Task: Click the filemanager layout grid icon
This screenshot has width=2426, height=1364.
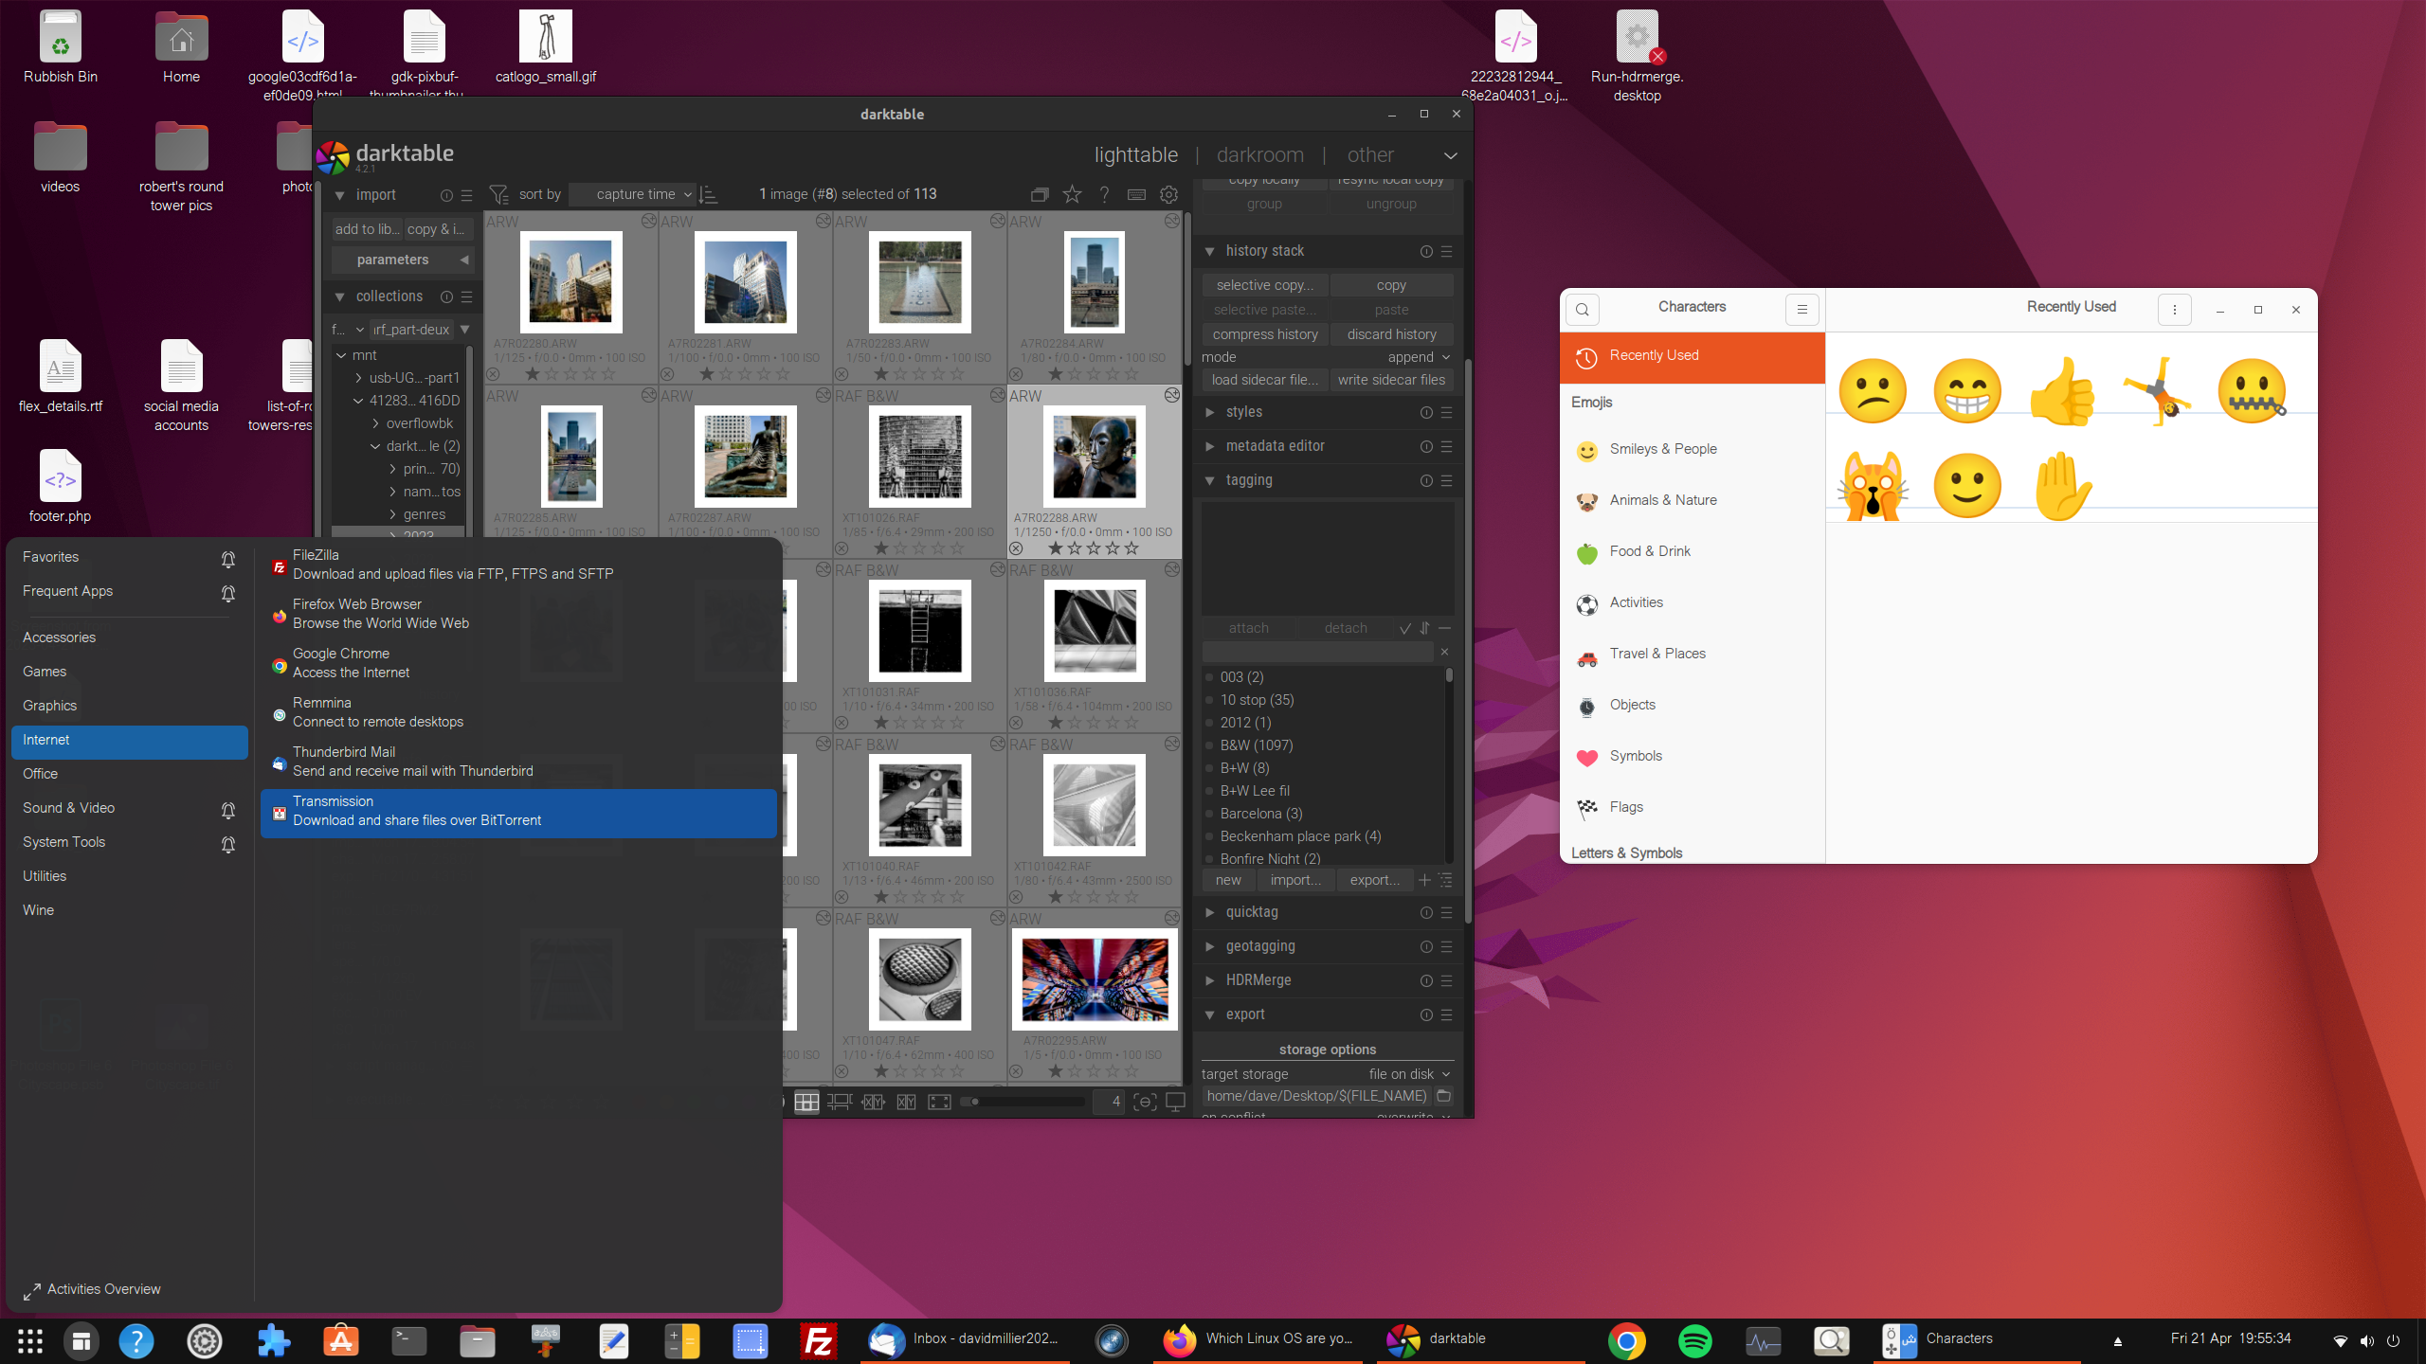Action: [806, 1102]
